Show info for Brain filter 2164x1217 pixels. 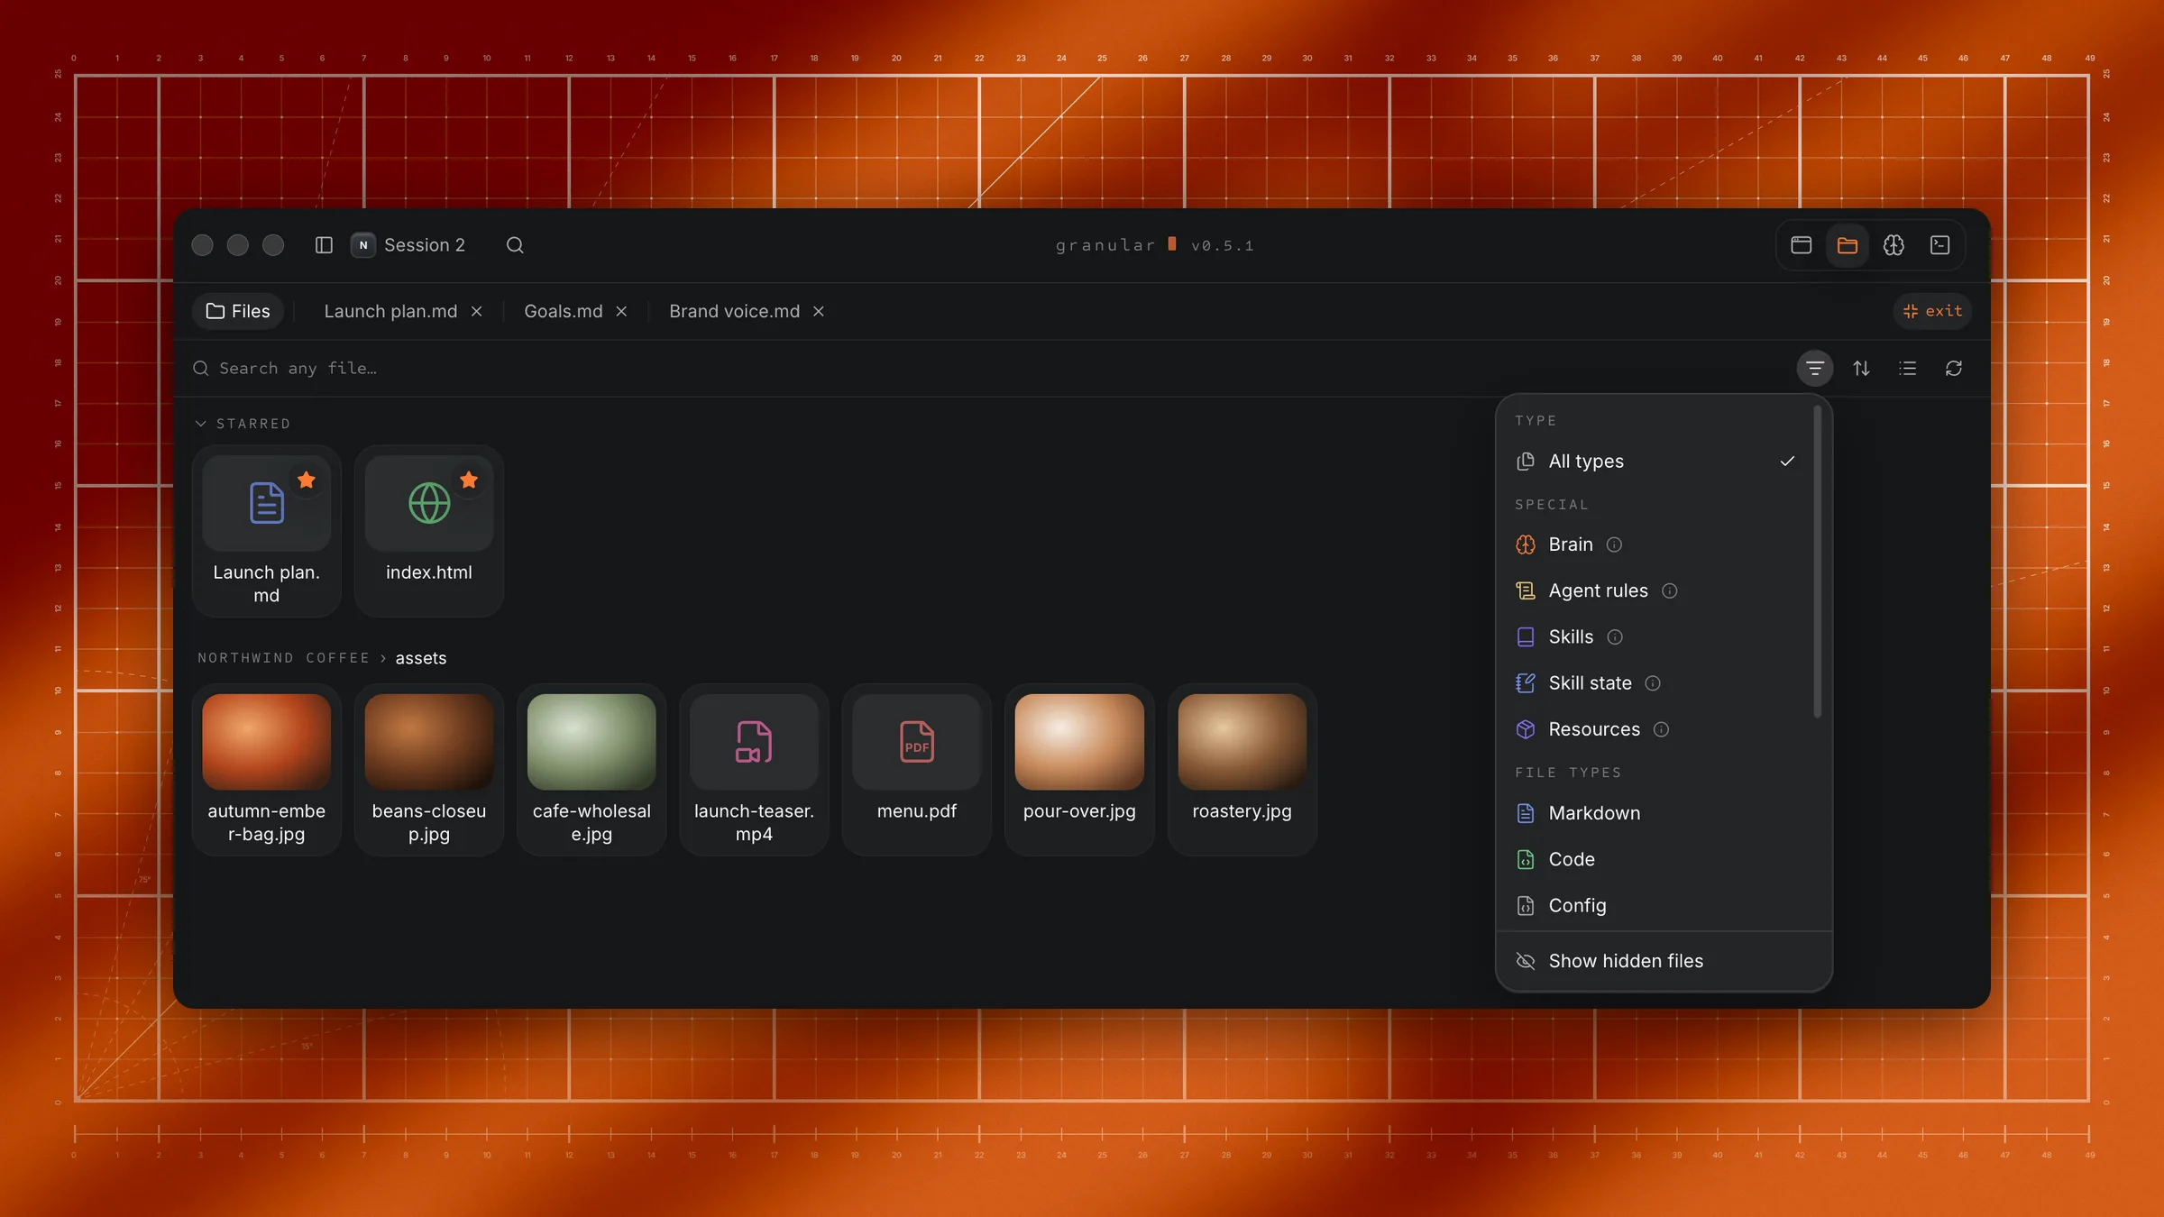(1614, 544)
